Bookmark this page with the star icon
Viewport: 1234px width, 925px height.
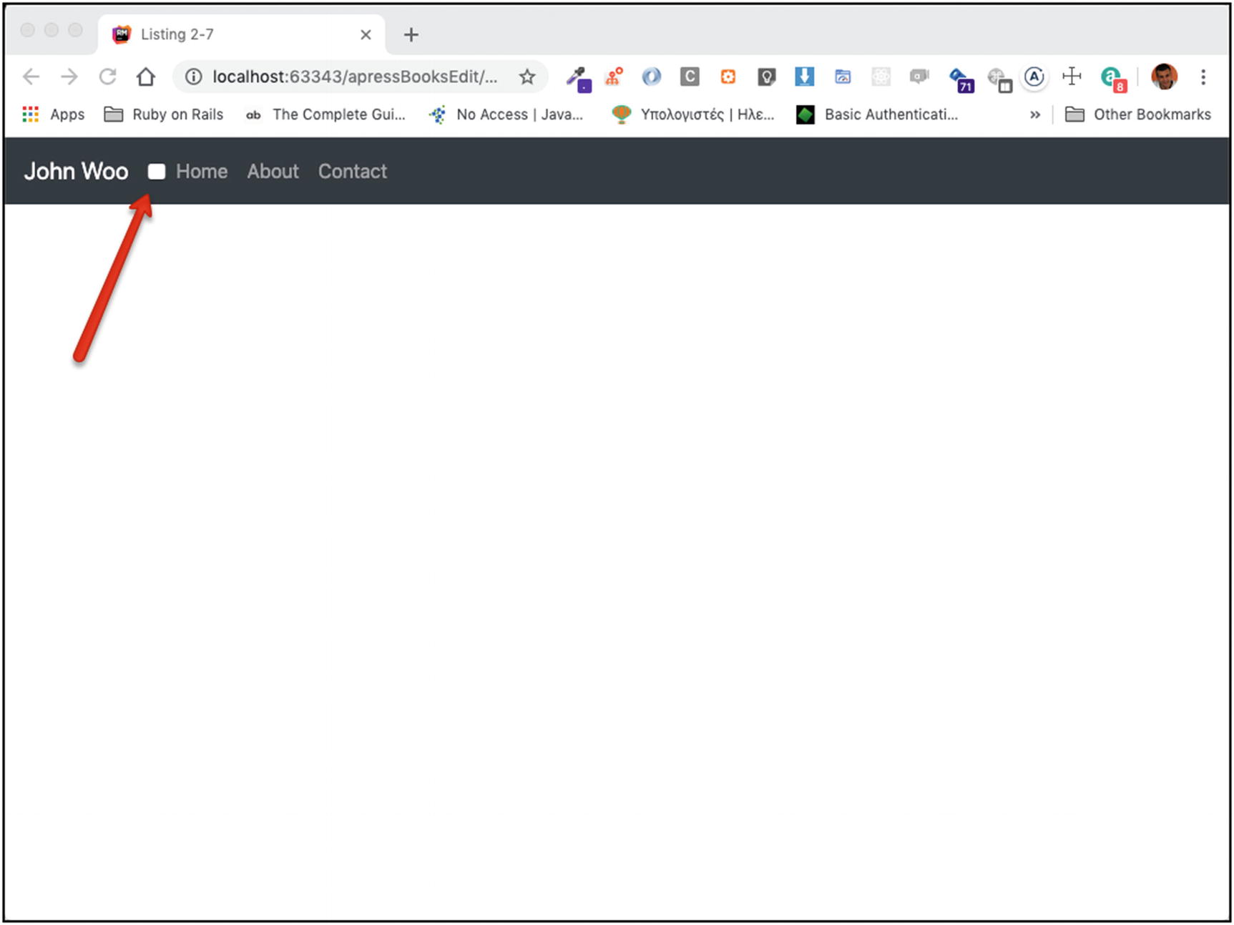point(527,77)
